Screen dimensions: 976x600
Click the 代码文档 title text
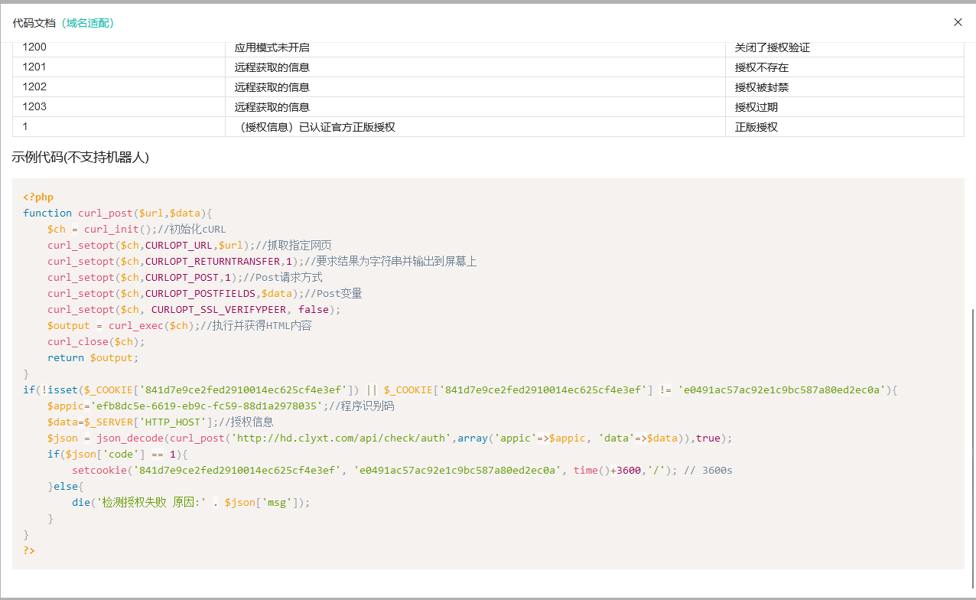coord(34,23)
